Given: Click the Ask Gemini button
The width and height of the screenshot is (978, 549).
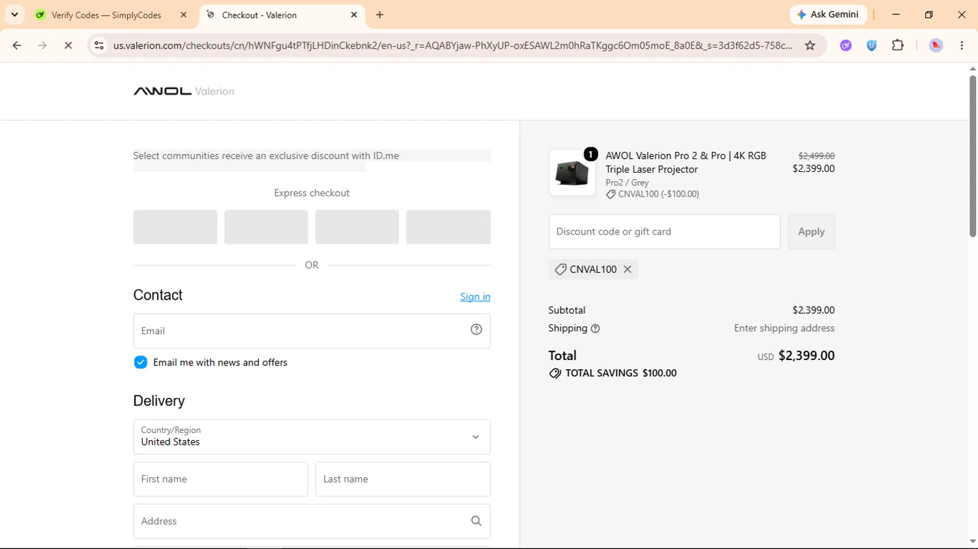Looking at the screenshot, I should pos(828,14).
